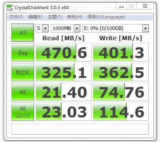Minimize the CrystalDiskMark window
Image resolution: width=160 pixels, height=142 pixels.
point(121,6)
